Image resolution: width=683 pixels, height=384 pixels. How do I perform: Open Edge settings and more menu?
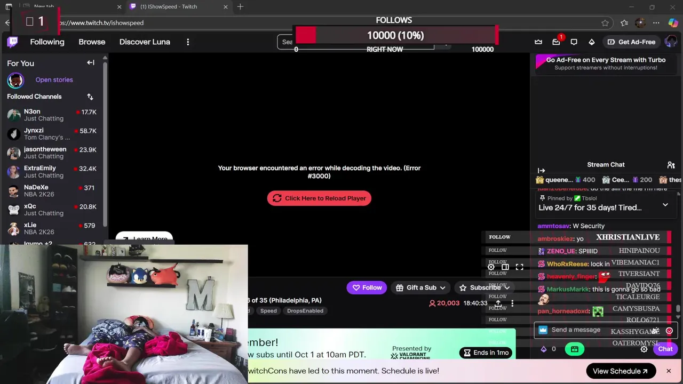656,23
